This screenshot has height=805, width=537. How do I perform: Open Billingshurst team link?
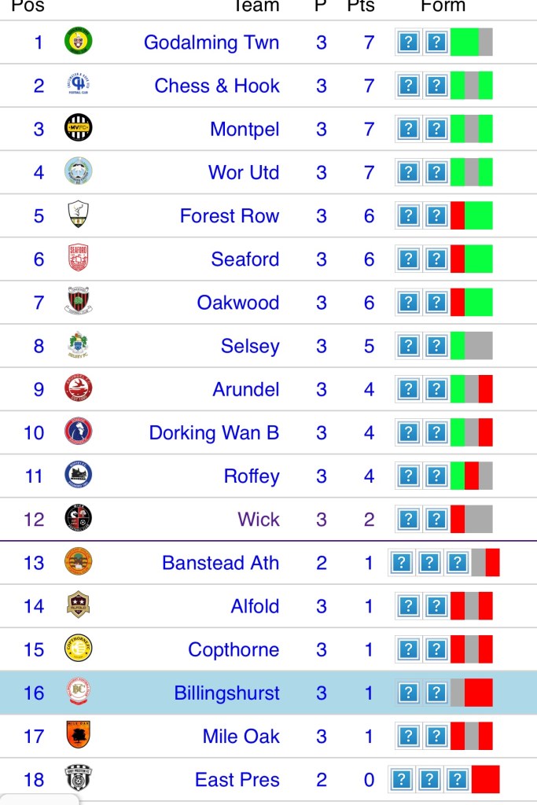[x=226, y=693]
